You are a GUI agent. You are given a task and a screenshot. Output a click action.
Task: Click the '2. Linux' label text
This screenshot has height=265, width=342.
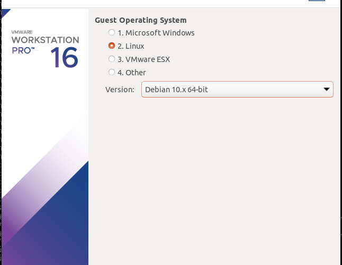[x=131, y=46]
